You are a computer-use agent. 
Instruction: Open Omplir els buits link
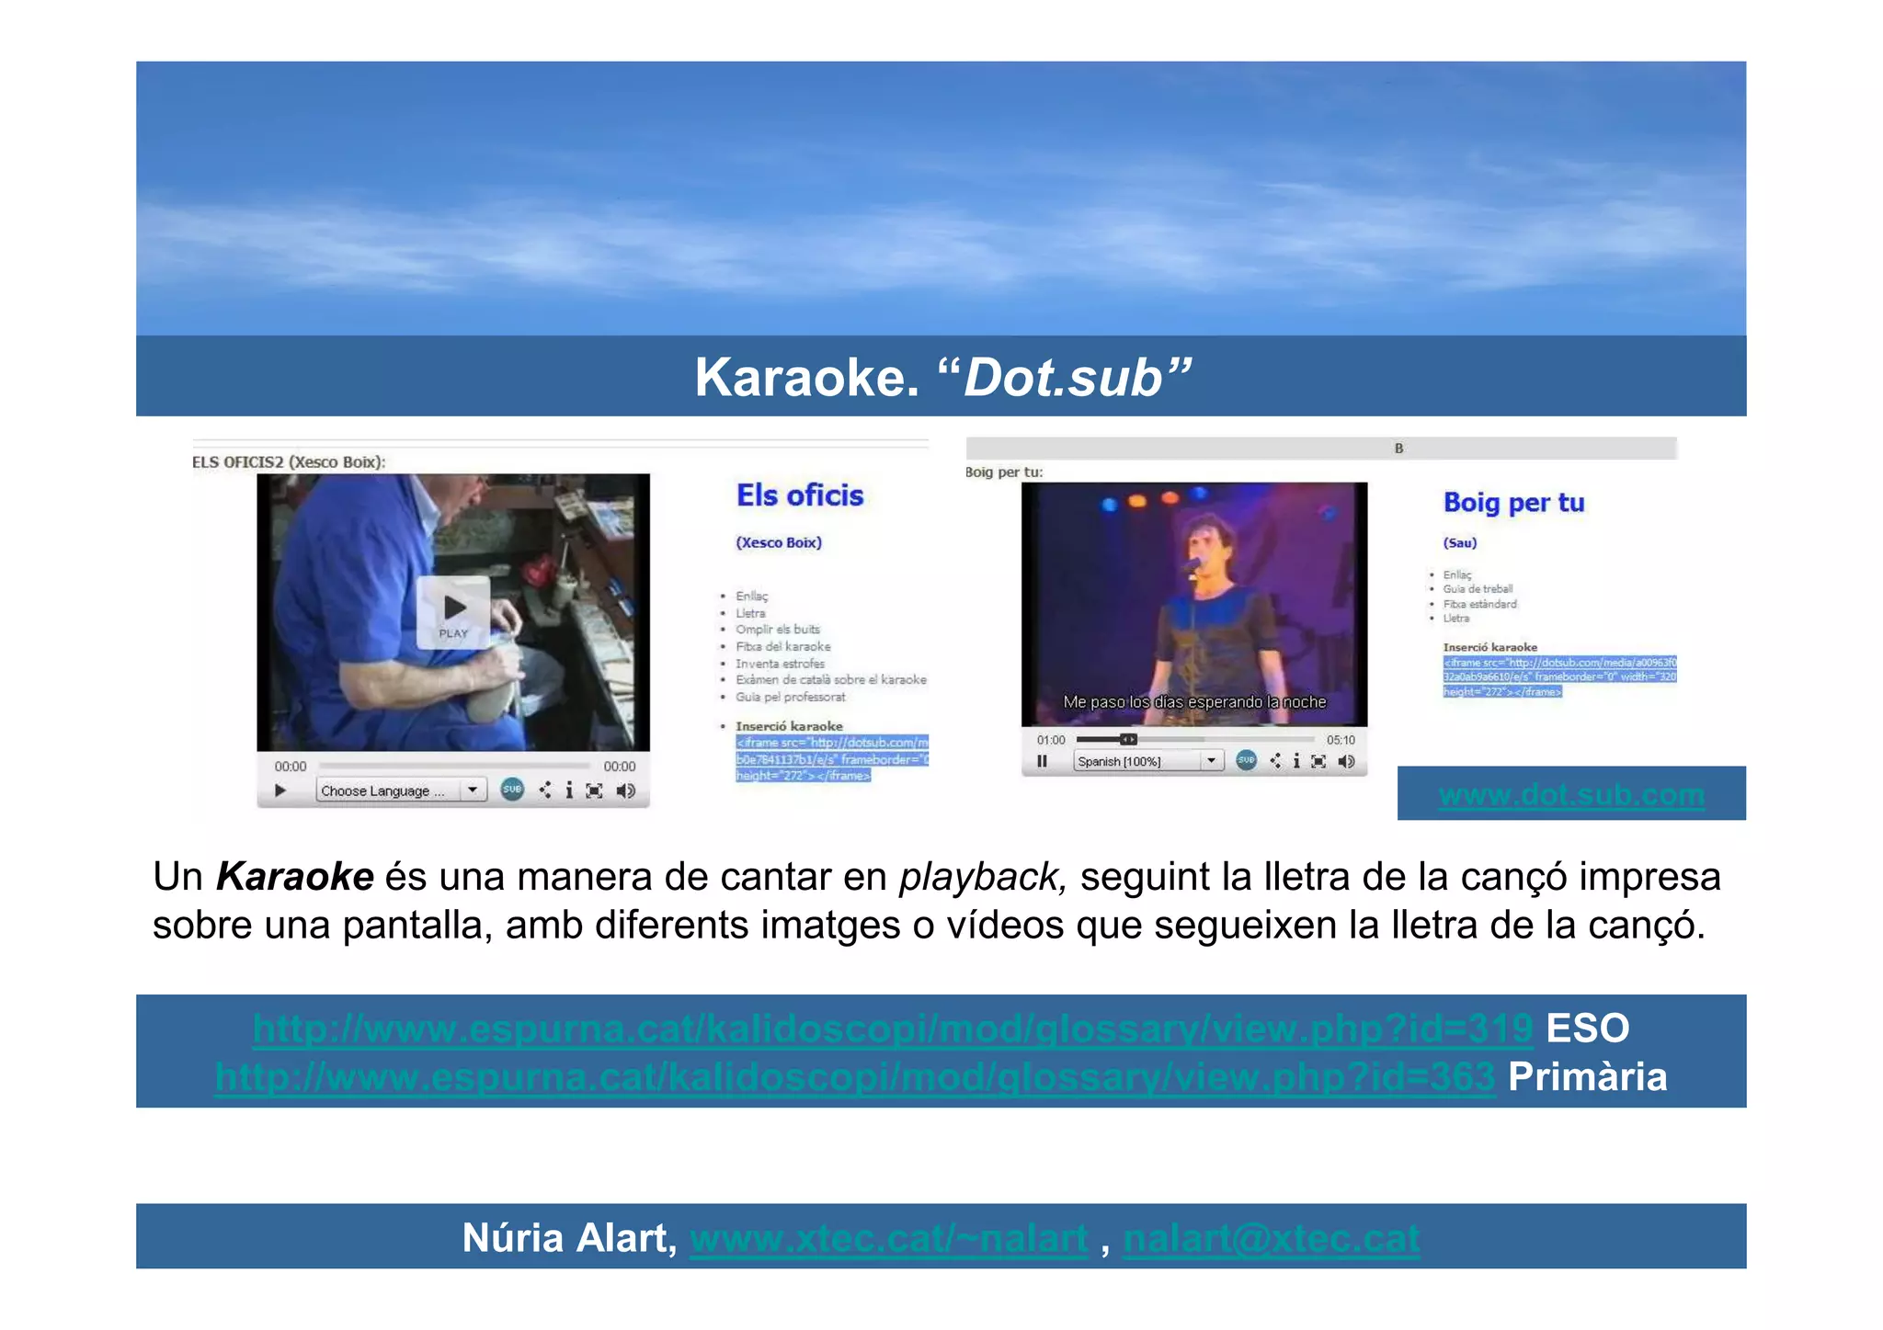click(777, 630)
